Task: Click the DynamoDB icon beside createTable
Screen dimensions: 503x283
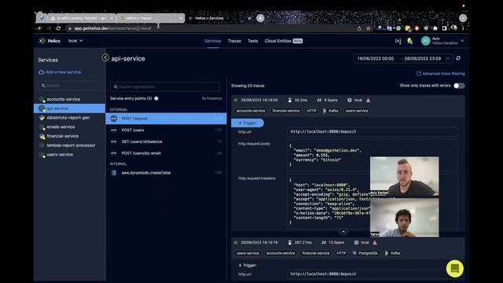Action: click(x=113, y=173)
